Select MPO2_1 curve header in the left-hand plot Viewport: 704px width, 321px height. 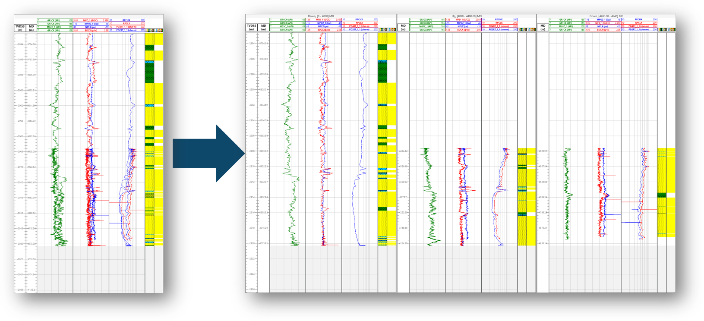click(x=91, y=24)
